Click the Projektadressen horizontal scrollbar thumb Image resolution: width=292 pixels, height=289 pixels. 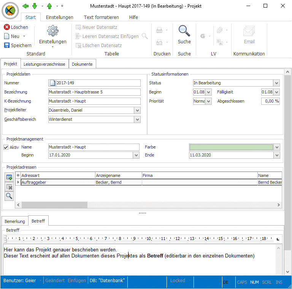55,205
